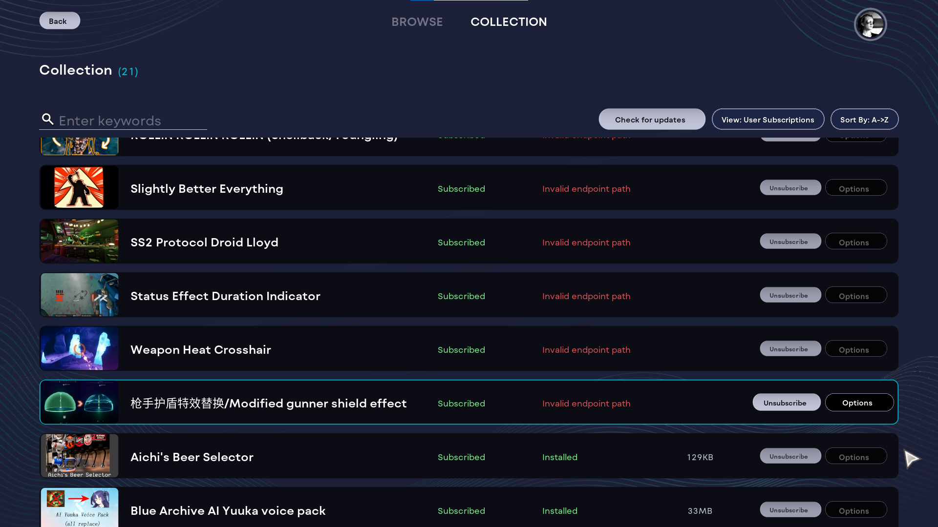
Task: Open View: User Subscriptions dropdown
Action: 767,120
